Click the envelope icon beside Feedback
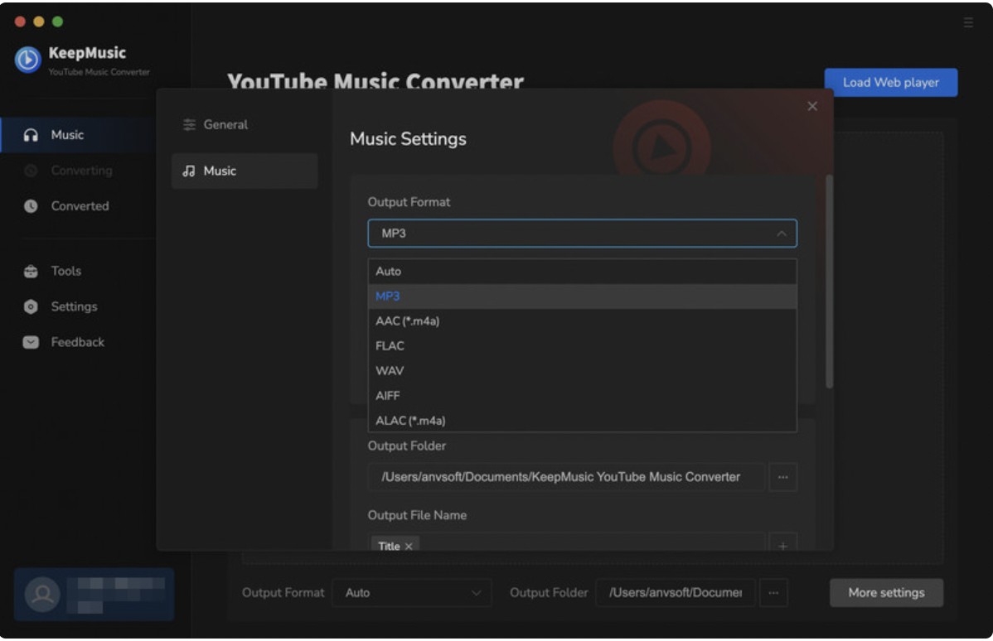This screenshot has height=641, width=993. point(31,342)
